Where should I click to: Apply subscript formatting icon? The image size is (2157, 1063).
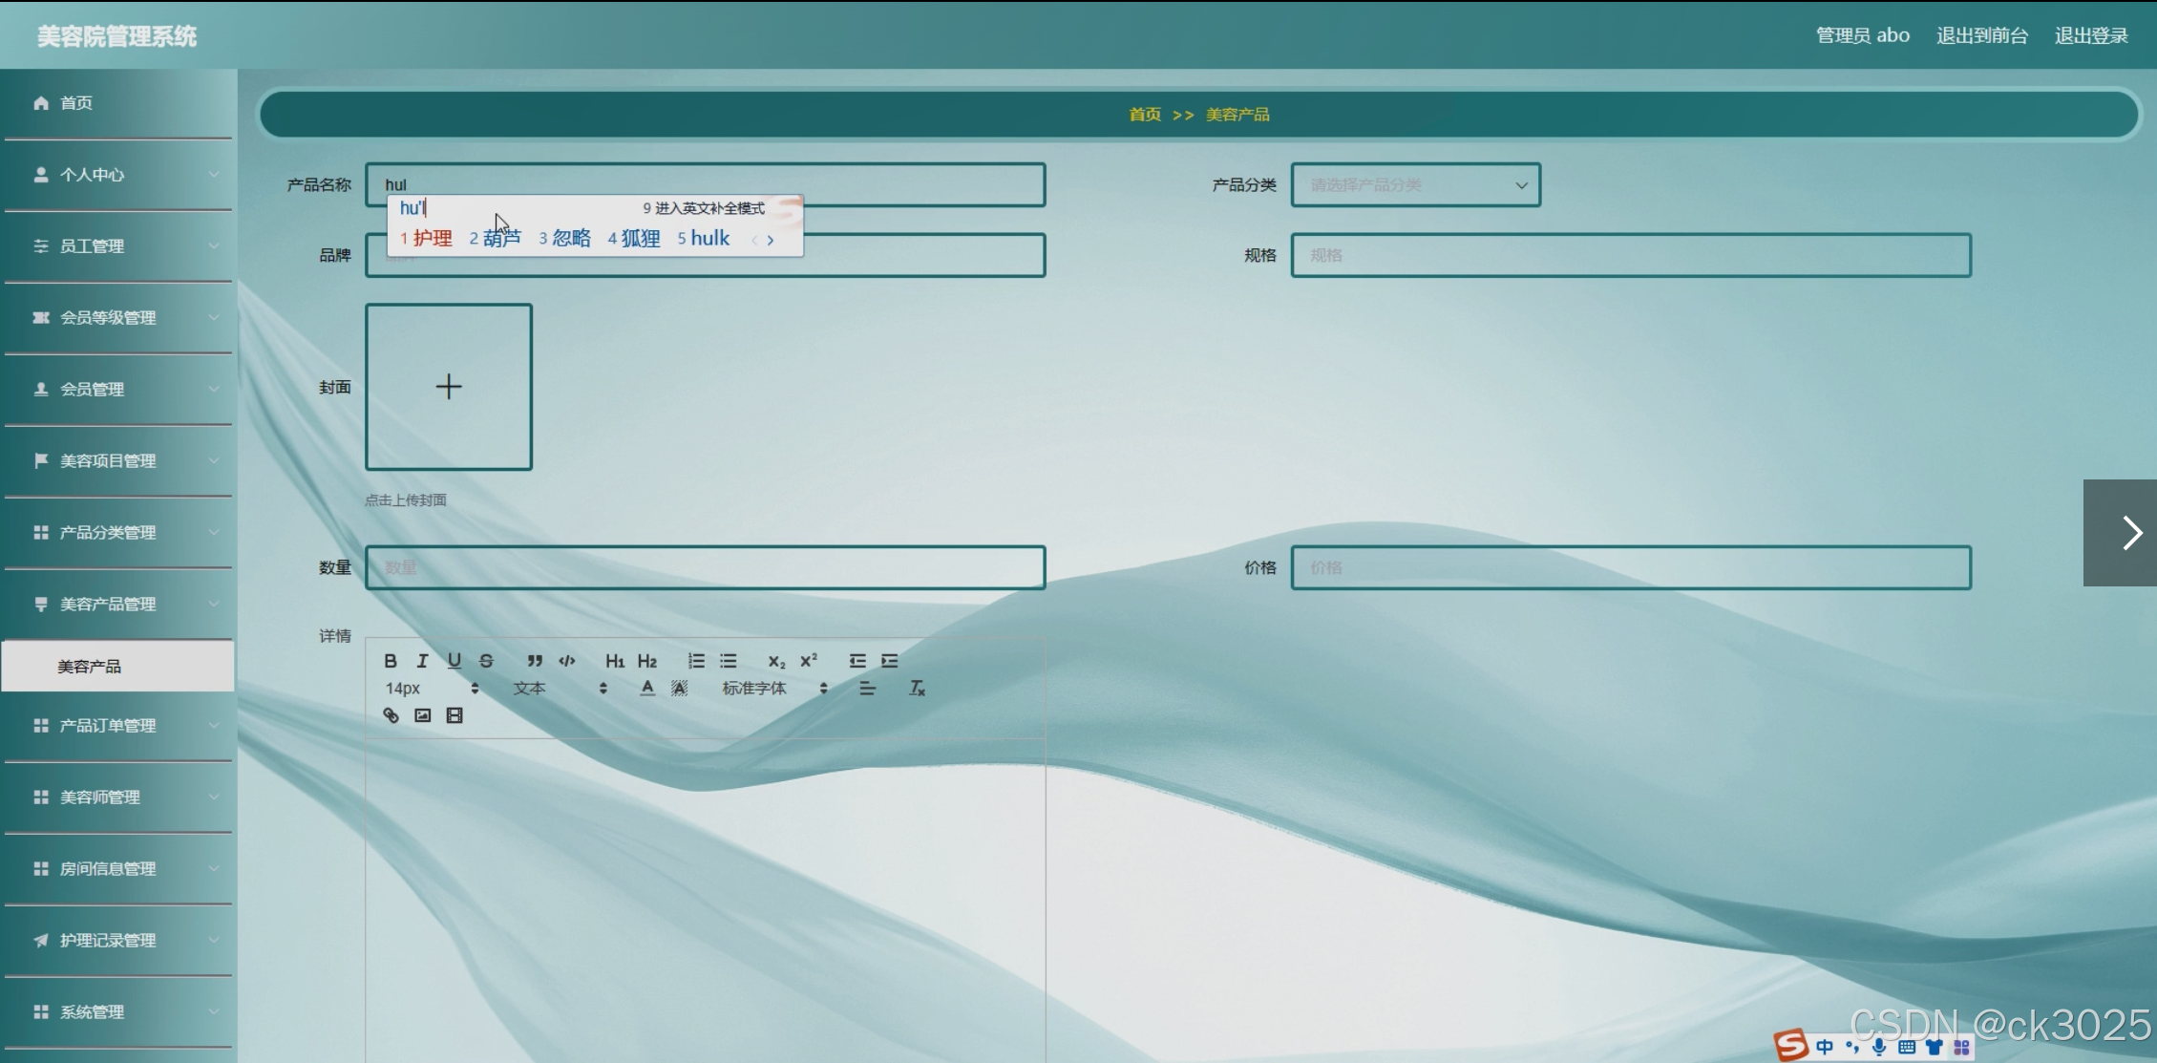pos(776,661)
